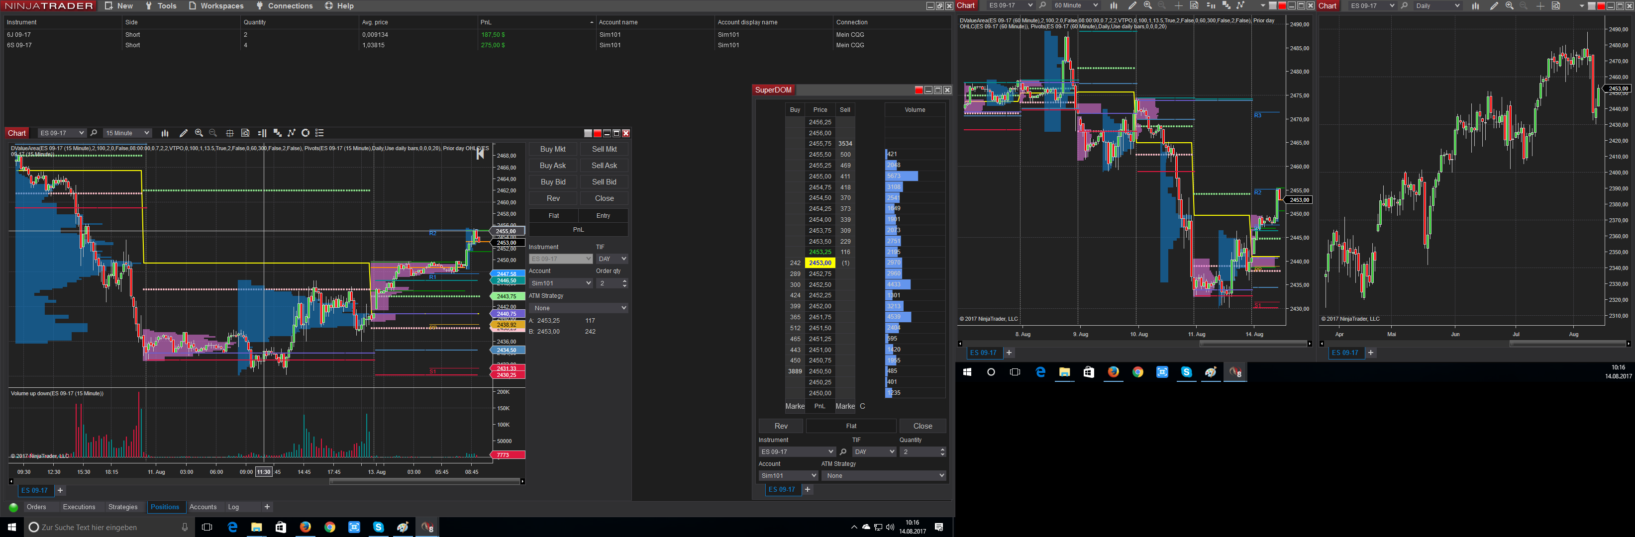Open Indicators in the 15 Minute chart toolbar

point(277,133)
